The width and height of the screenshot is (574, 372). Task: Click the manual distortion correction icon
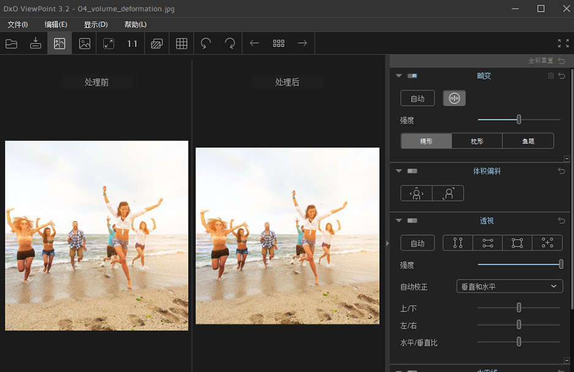click(455, 98)
